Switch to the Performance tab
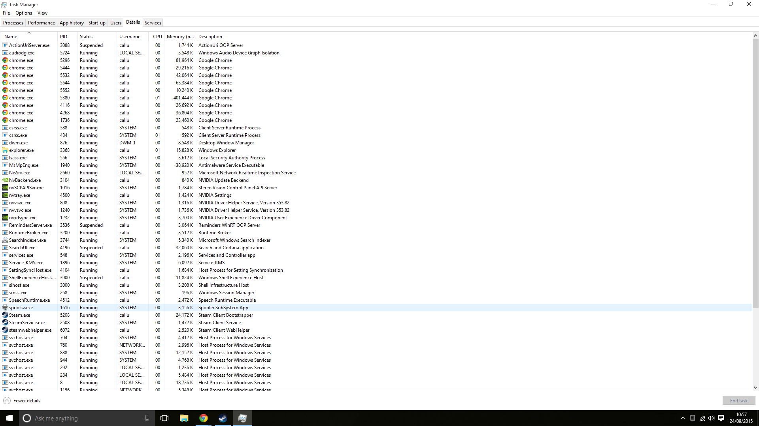Viewport: 759px width, 426px height. tap(42, 23)
